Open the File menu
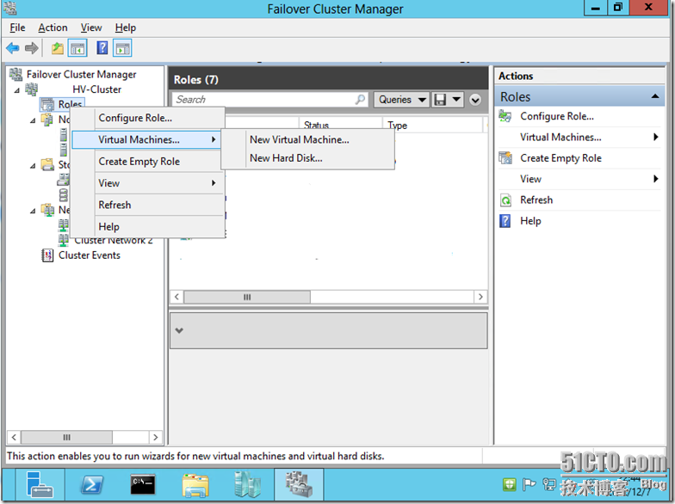 click(17, 28)
